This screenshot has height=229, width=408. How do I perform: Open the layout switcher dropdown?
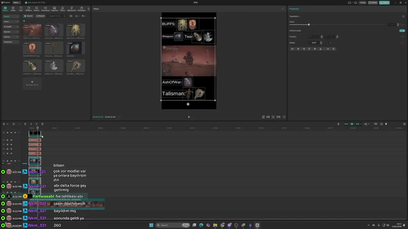coord(351,3)
